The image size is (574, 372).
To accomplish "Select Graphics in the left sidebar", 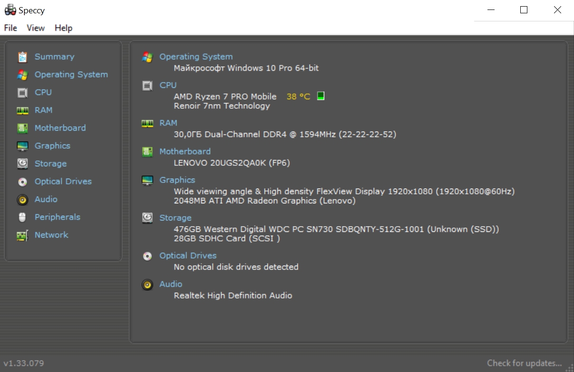I will pyautogui.click(x=52, y=146).
